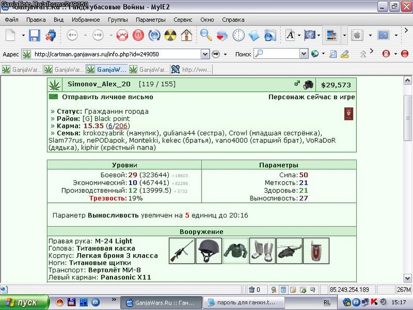Open the address bar URL dropdown
This screenshot has width=413, height=310.
pyautogui.click(x=205, y=54)
